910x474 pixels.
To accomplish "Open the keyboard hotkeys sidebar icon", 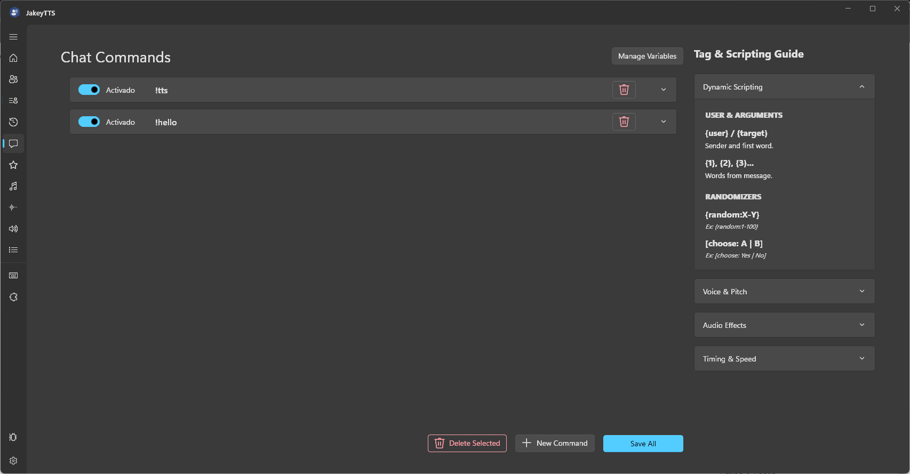I will (x=13, y=276).
